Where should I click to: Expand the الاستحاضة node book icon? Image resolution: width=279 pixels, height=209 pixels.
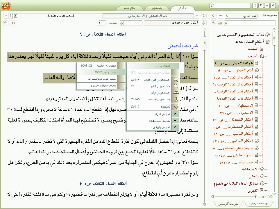262,169
